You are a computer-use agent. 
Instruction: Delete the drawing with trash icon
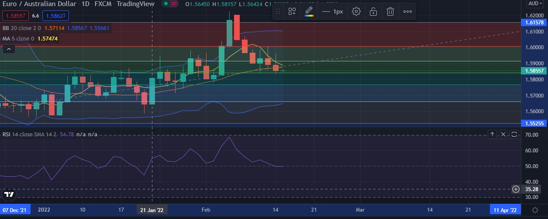(390, 12)
